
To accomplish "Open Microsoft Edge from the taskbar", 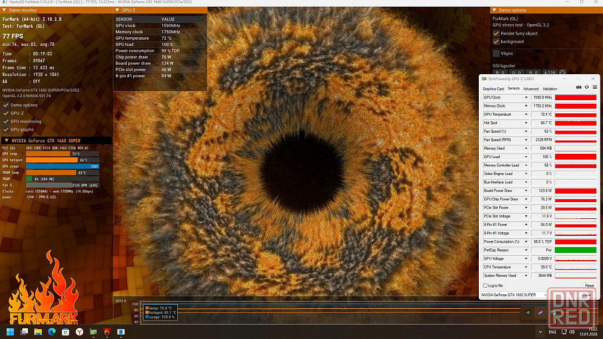I will click(52, 332).
